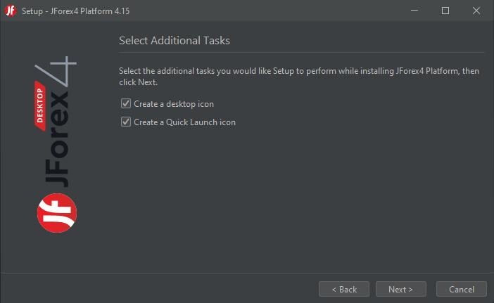Click the 'Create a desktop icon' label text
Image resolution: width=494 pixels, height=303 pixels.
(x=174, y=104)
